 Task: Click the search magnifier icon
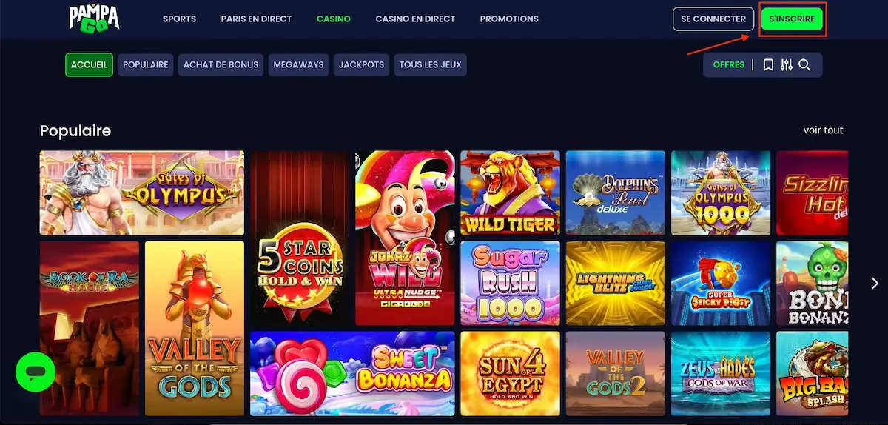click(805, 65)
